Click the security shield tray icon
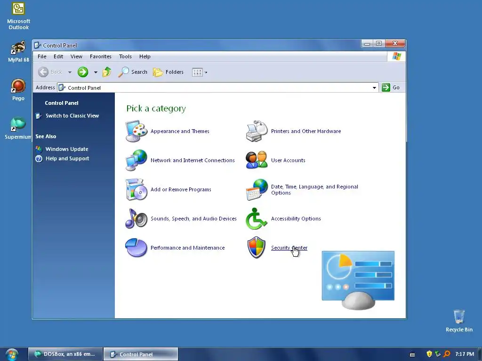This screenshot has width=482, height=361. pyautogui.click(x=429, y=354)
